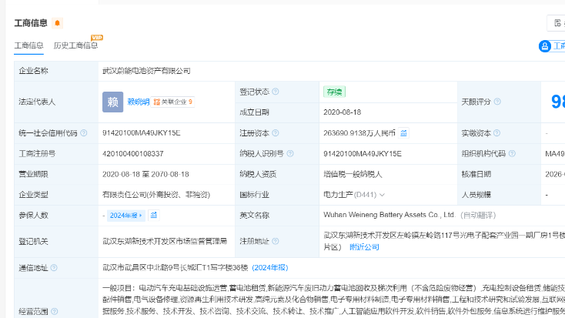
Task: Open legal representative 赖晓明's profile link
Action: click(x=139, y=102)
